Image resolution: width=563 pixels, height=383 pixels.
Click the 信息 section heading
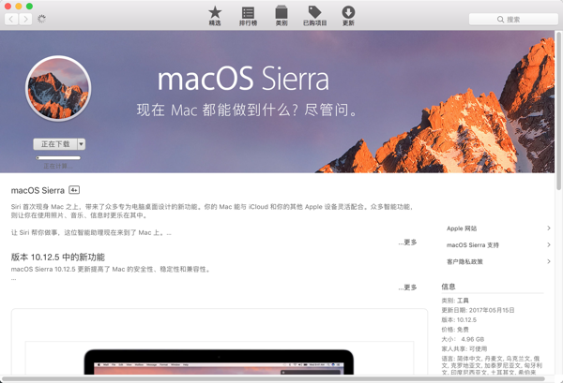click(449, 287)
